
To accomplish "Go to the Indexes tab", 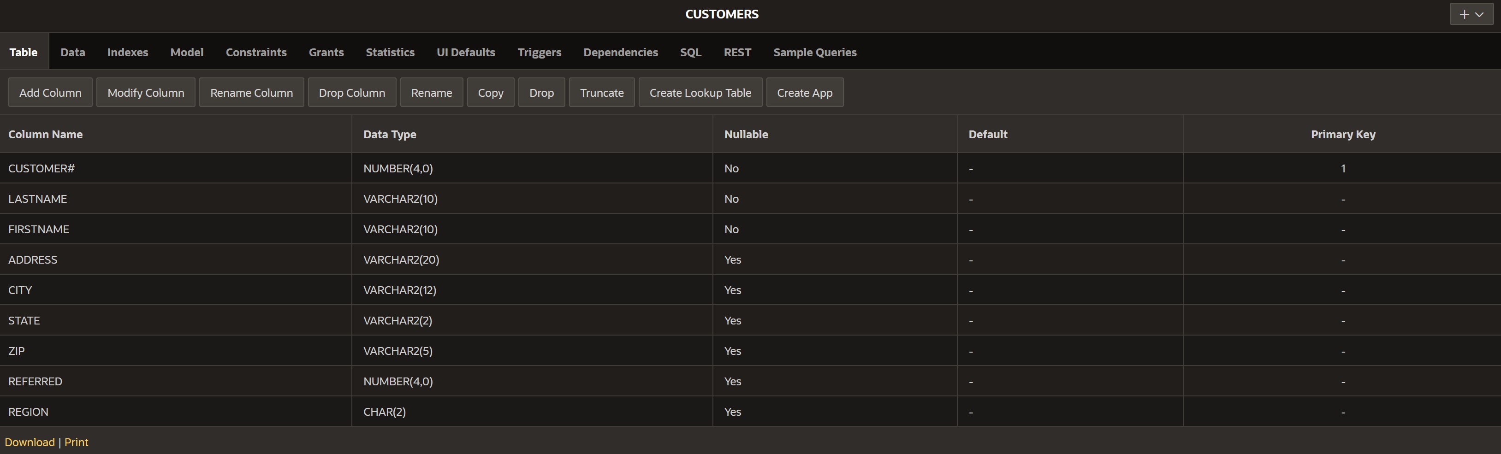I will (128, 52).
